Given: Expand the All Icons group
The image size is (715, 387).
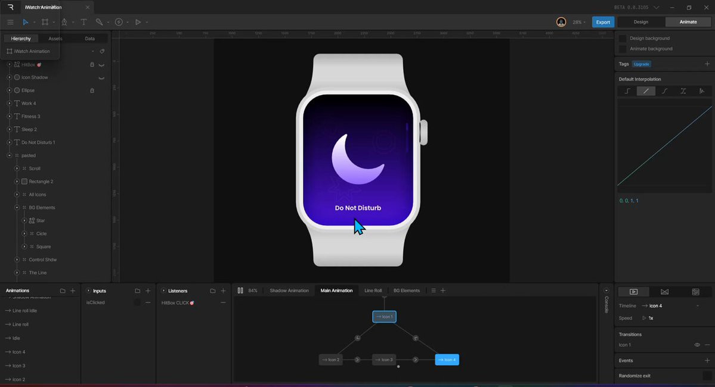Looking at the screenshot, I should pyautogui.click(x=17, y=195).
